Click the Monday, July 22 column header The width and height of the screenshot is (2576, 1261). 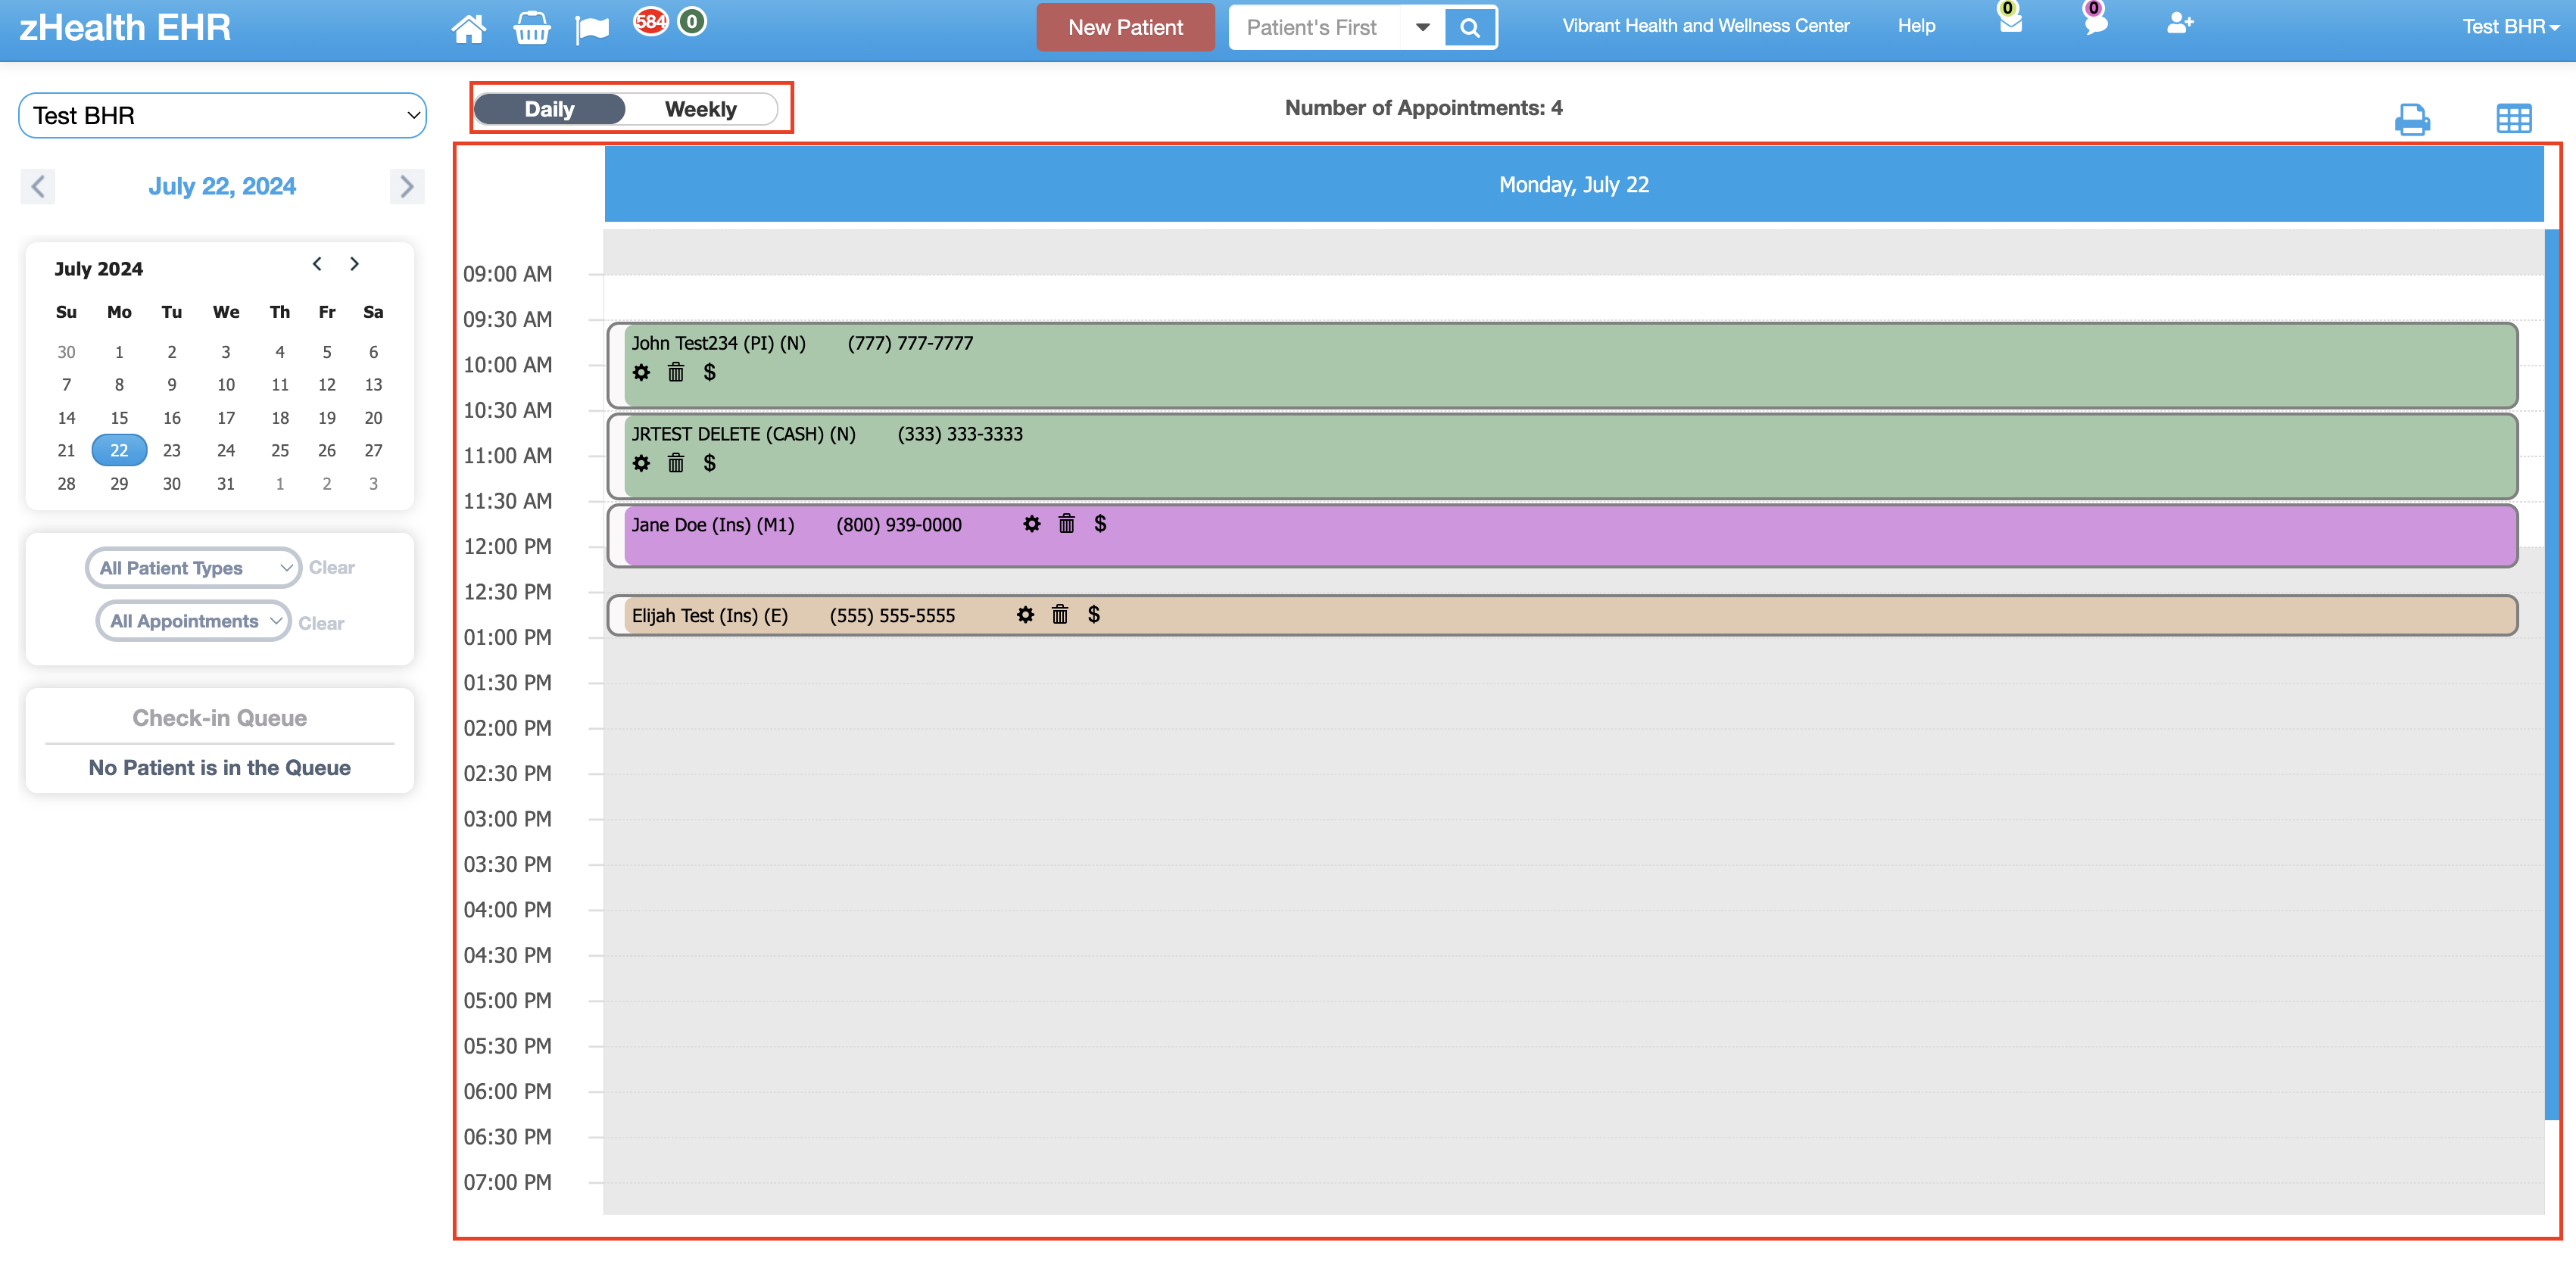tap(1574, 185)
